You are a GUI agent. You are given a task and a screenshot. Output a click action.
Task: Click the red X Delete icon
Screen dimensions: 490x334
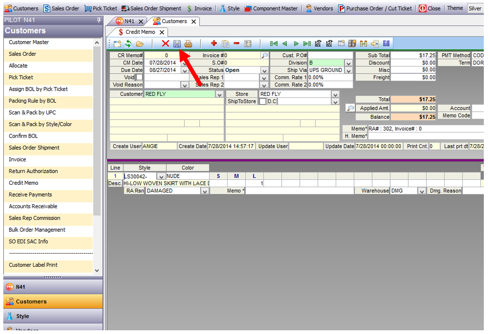165,43
